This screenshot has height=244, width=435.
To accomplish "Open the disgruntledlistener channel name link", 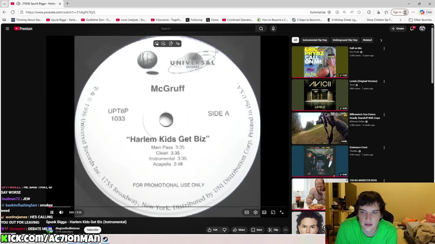I will [x=68, y=228].
